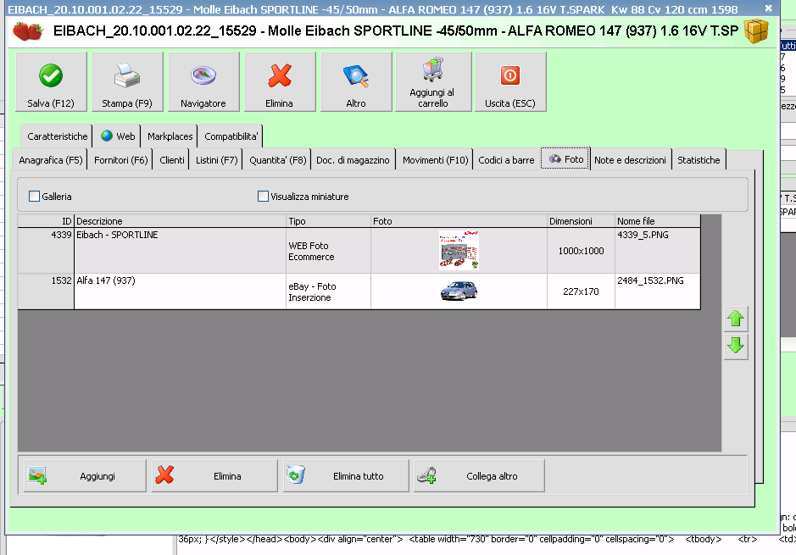Screen dimensions: 796x555
Task: Switch to Listini (F7) tab
Action: pyautogui.click(x=217, y=160)
